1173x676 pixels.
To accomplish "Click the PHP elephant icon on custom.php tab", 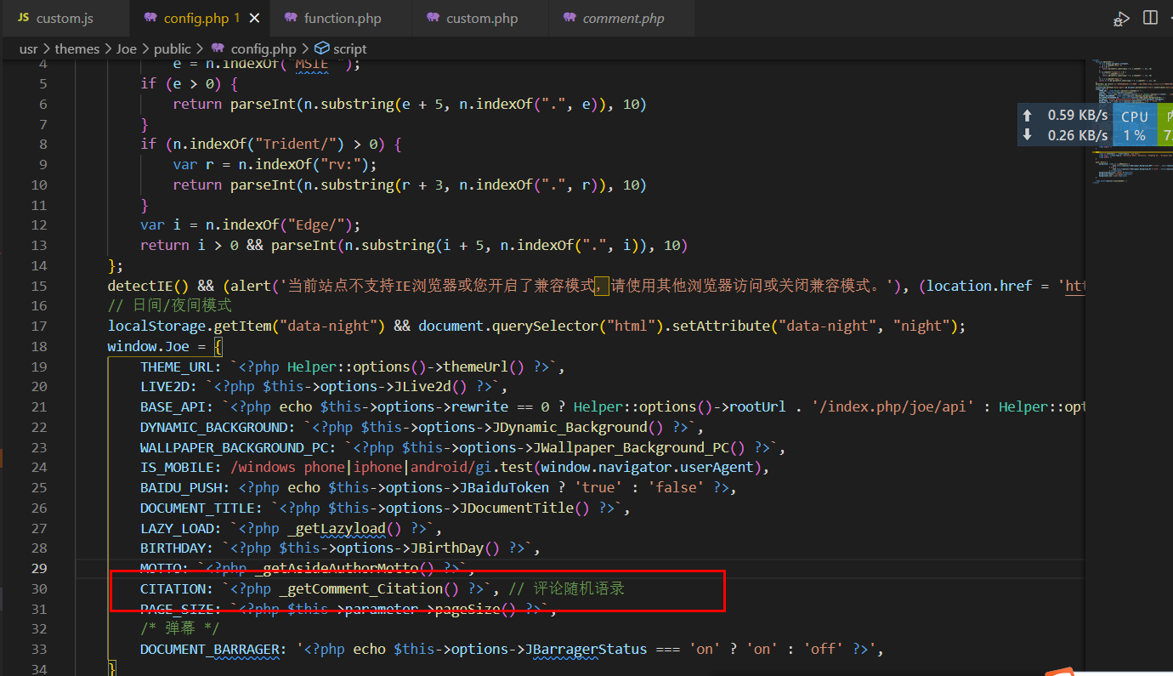I will [x=433, y=18].
